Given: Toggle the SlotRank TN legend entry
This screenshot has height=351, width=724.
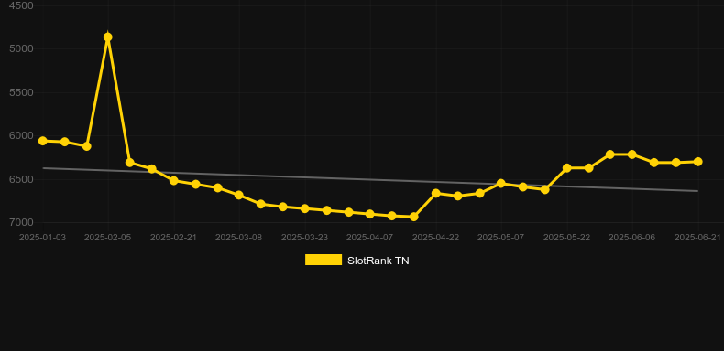Looking at the screenshot, I should click(357, 261).
